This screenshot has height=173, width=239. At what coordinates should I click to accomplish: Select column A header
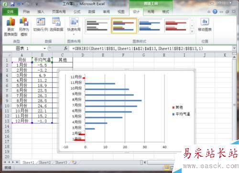[22, 55]
